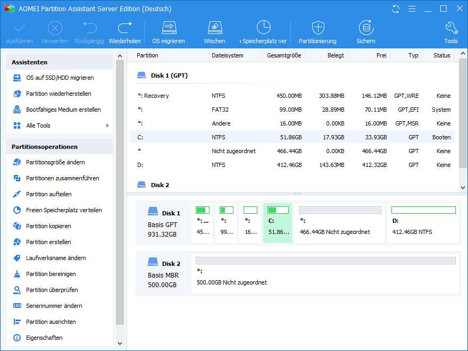Click Bootfähiges Medium erstellen
Viewport: 468px width, 351px height.
(63, 110)
